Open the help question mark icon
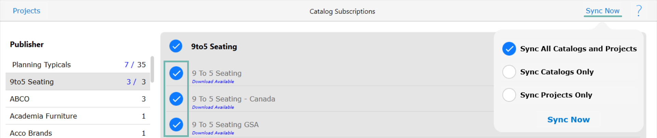657x138 pixels. point(639,11)
